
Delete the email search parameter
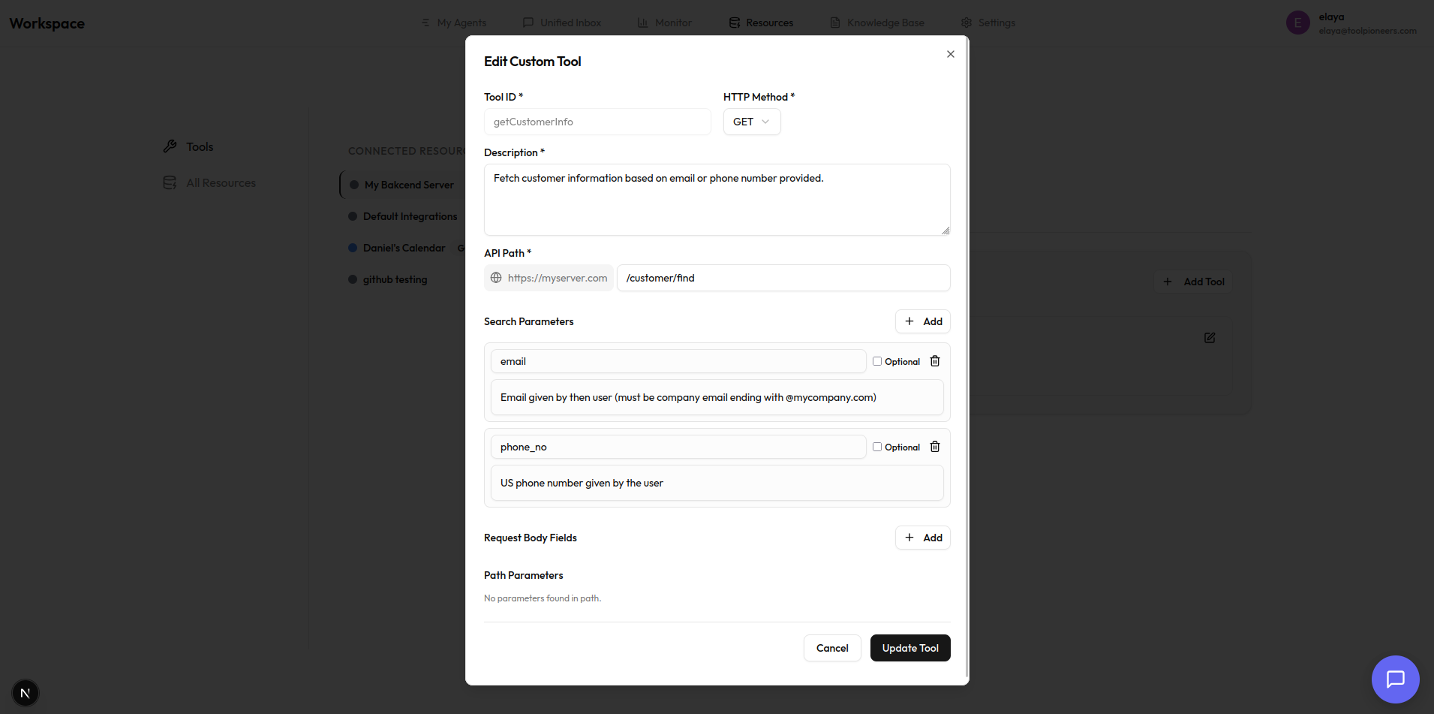[x=935, y=361]
